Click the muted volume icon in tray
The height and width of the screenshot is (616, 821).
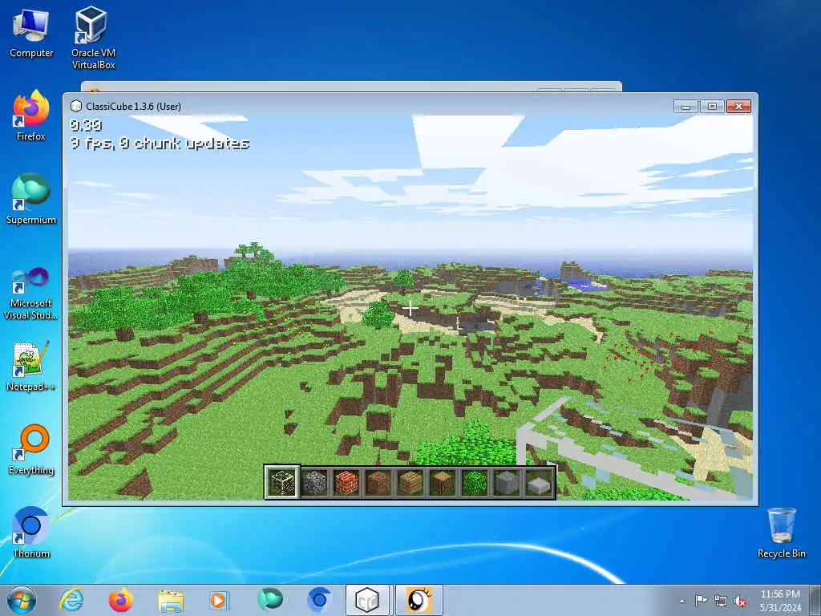click(x=740, y=601)
